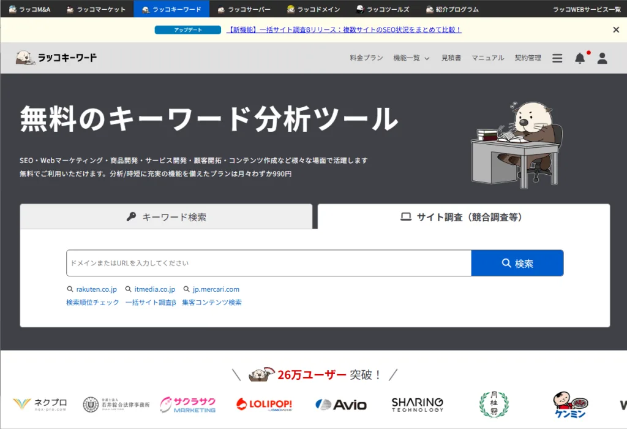Viewport: 627px width, 429px height.
Task: Click the blue 検索 button
Action: pyautogui.click(x=517, y=263)
